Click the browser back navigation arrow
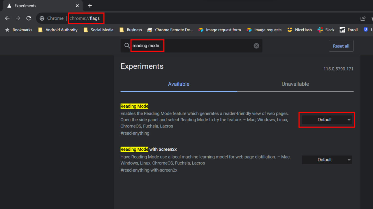Viewport: 373px width, 209px height. click(7, 18)
